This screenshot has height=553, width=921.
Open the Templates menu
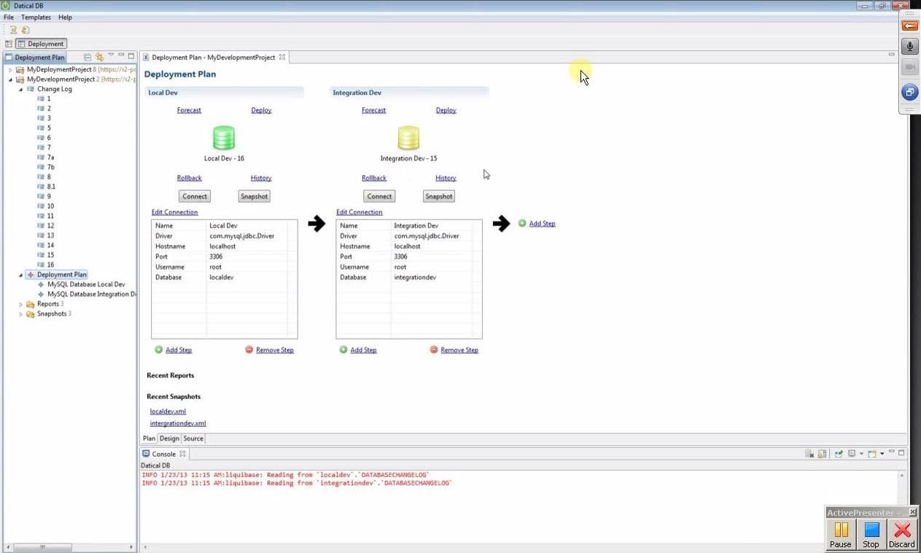tap(36, 17)
